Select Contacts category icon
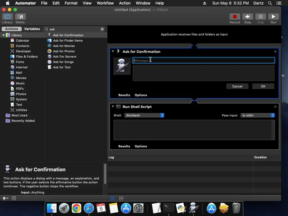This screenshot has width=288, height=216. 12,46
